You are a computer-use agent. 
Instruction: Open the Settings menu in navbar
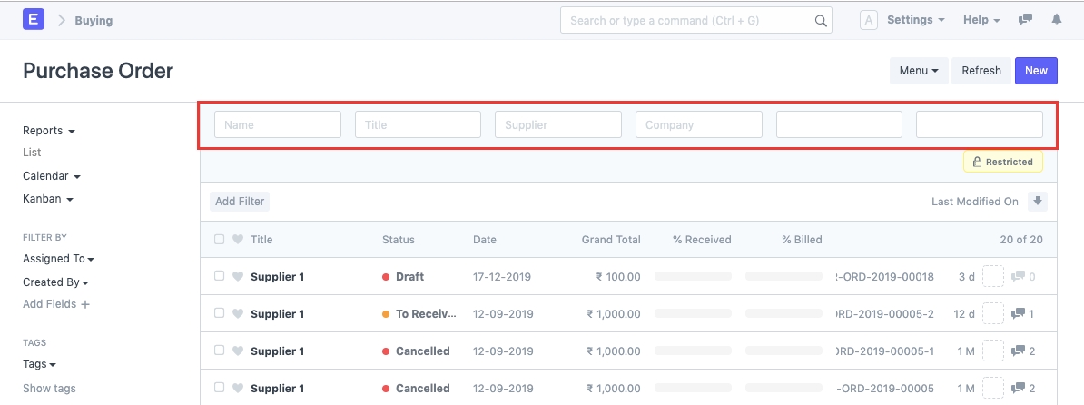915,20
